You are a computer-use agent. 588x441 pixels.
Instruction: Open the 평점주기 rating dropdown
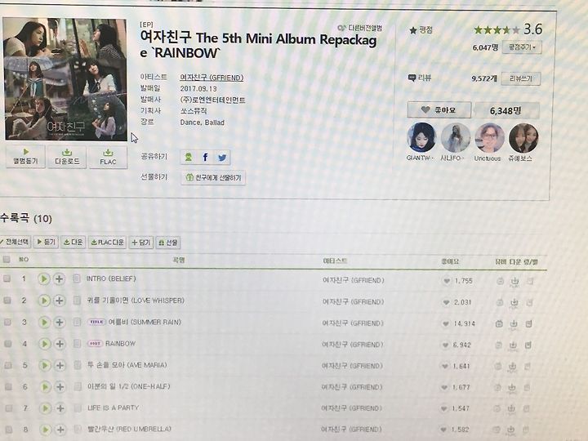(522, 47)
